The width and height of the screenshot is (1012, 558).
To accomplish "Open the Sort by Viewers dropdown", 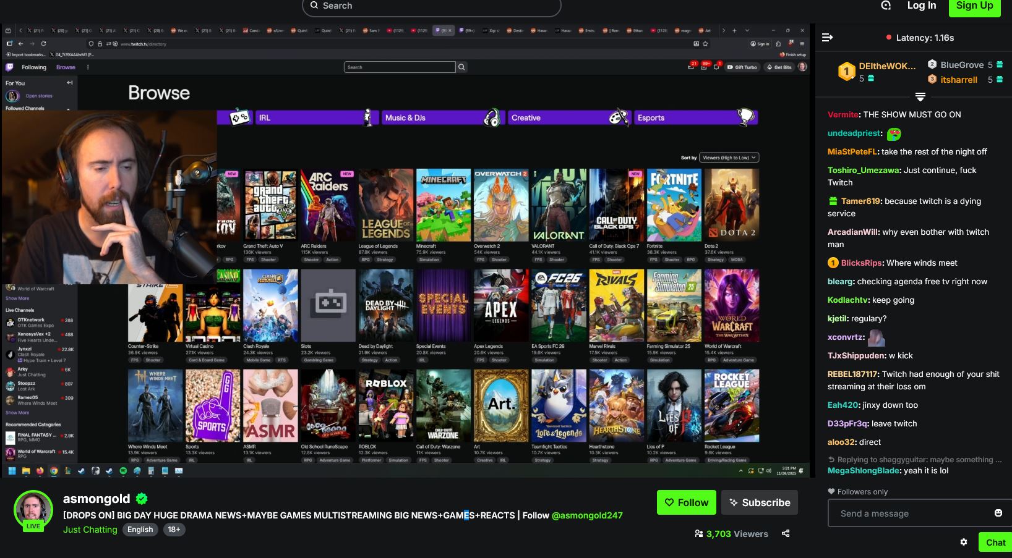I will [729, 158].
